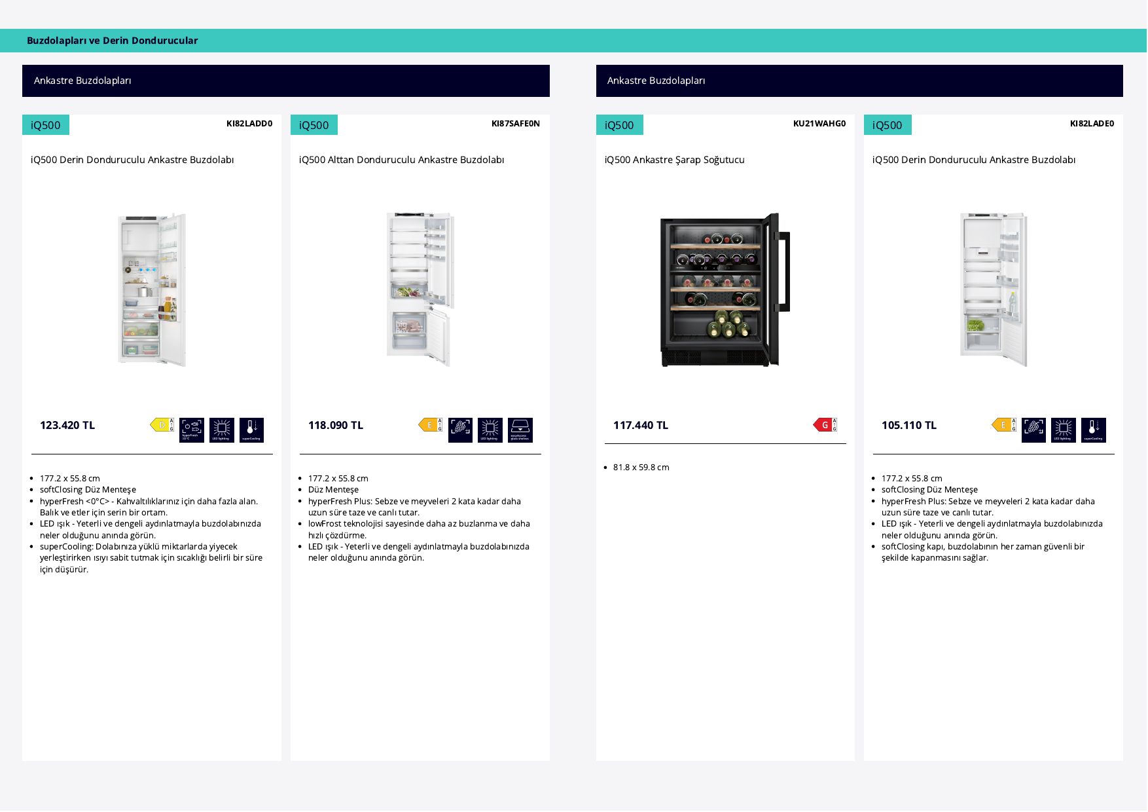Click '177.2 x 55.8 cm' under 118.090 TL
The image size is (1148, 812).
338,479
